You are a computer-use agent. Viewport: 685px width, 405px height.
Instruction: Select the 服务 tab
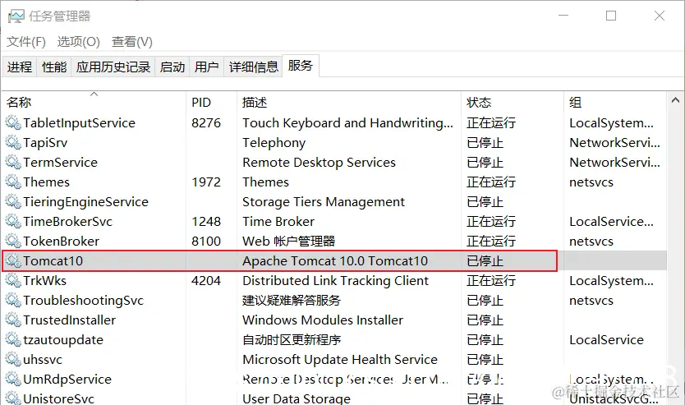click(x=301, y=66)
